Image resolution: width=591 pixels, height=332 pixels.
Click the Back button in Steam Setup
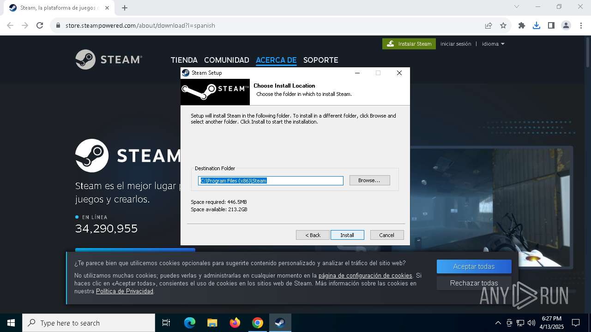coord(313,235)
